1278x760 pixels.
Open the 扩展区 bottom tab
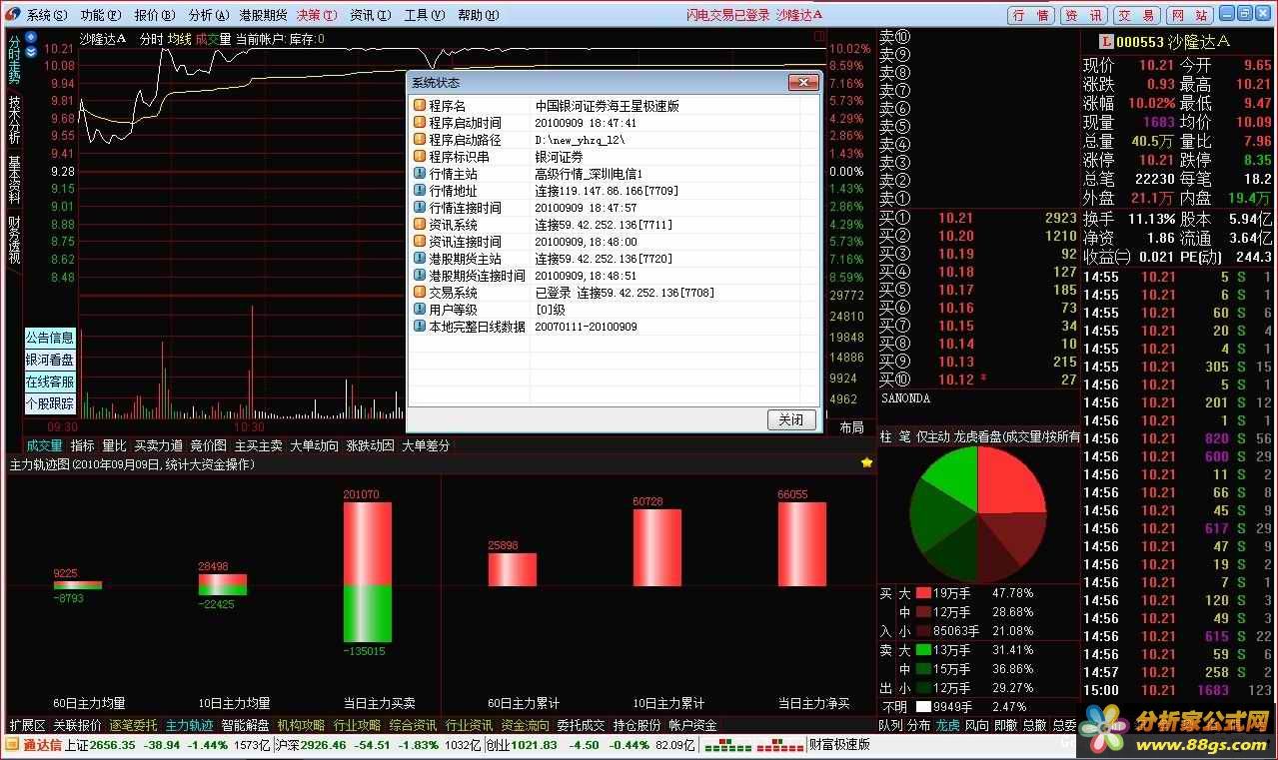(27, 725)
